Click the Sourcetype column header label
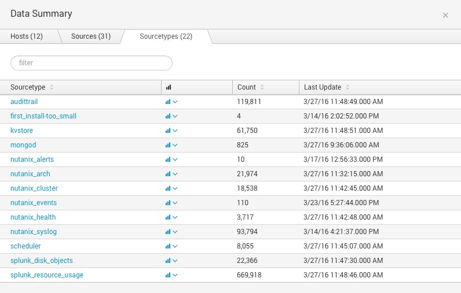 click(x=28, y=87)
